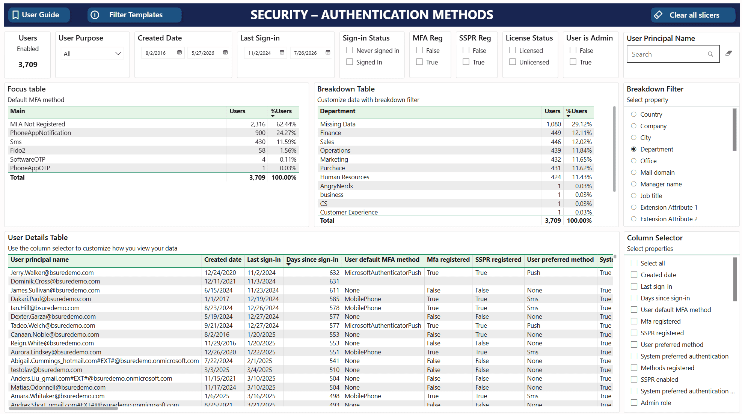Screen dimensions: 742x414
Task: Click the Users Enabled 3,709 card
Action: (28, 55)
